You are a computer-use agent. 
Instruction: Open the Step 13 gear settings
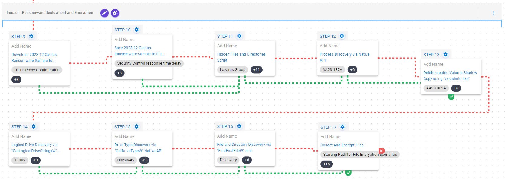coord(445,55)
